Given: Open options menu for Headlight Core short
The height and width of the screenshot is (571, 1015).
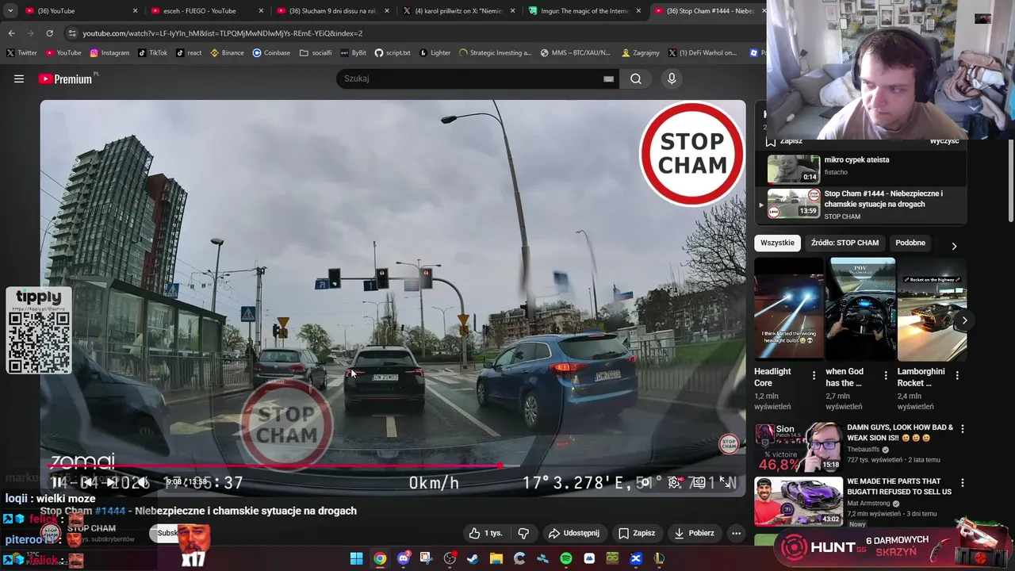Looking at the screenshot, I should point(814,375).
